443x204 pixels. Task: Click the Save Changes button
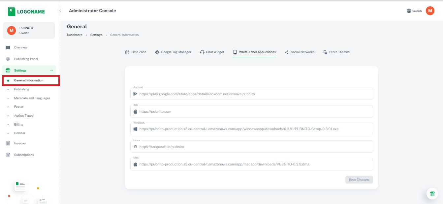359,180
